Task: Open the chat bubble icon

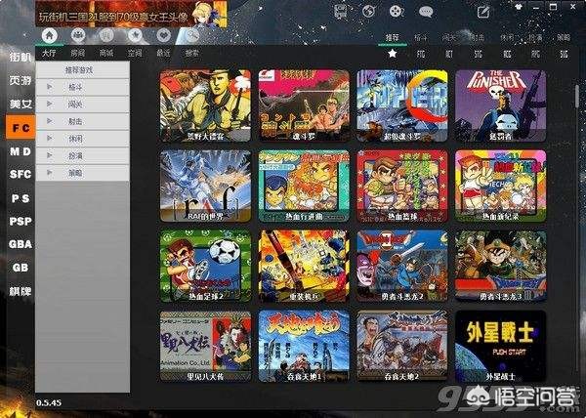Action: (x=425, y=11)
